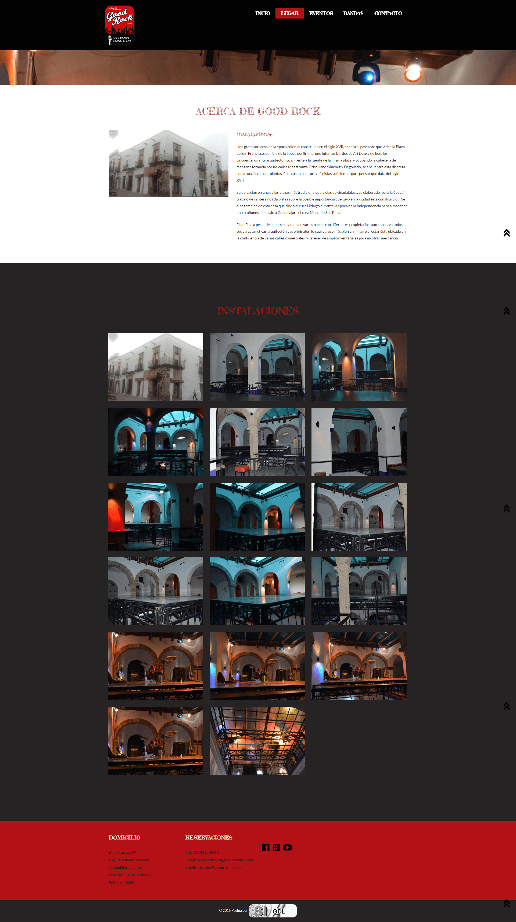Open the Google Plus social icon
This screenshot has height=922, width=516.
(276, 847)
